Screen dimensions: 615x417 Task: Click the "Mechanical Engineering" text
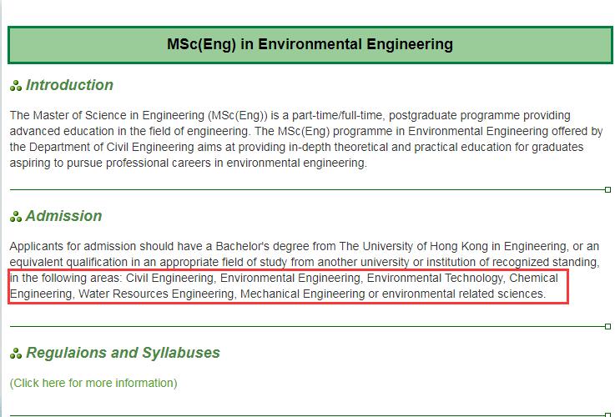coord(302,294)
